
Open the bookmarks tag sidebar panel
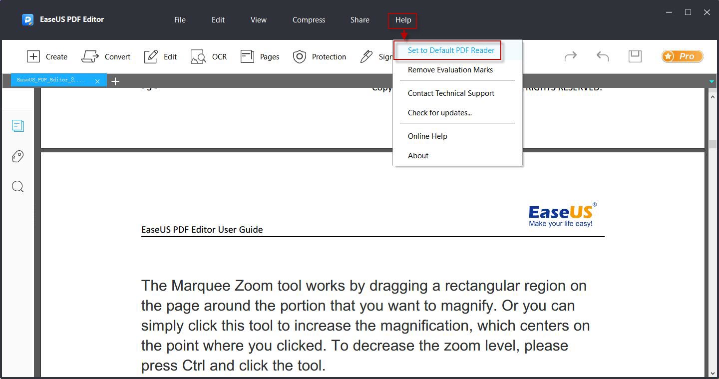pyautogui.click(x=17, y=156)
